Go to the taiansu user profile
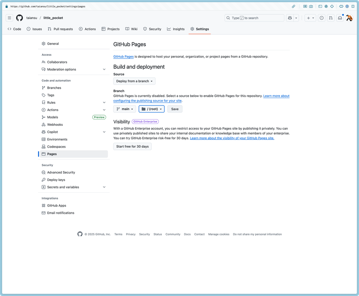Viewport: 359px width, 296px height. (x=32, y=18)
